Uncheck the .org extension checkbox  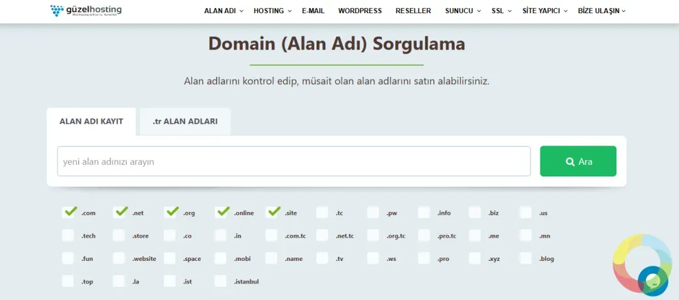tap(170, 213)
